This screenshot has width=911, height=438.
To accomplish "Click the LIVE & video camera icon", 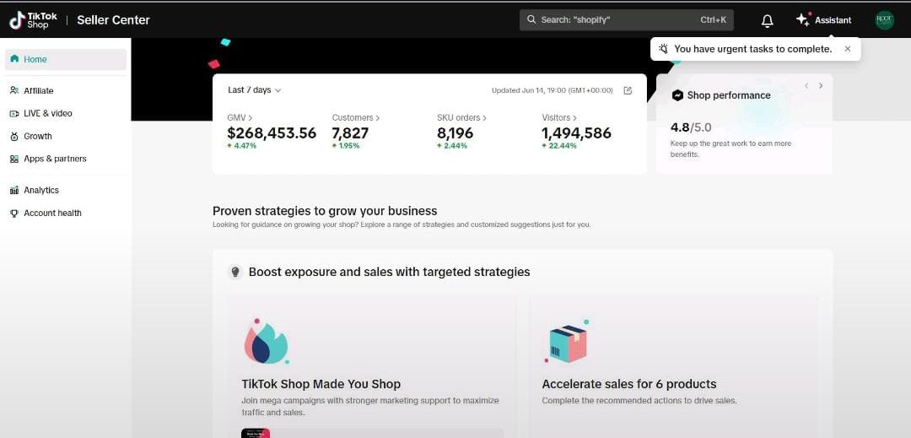I will coord(14,113).
